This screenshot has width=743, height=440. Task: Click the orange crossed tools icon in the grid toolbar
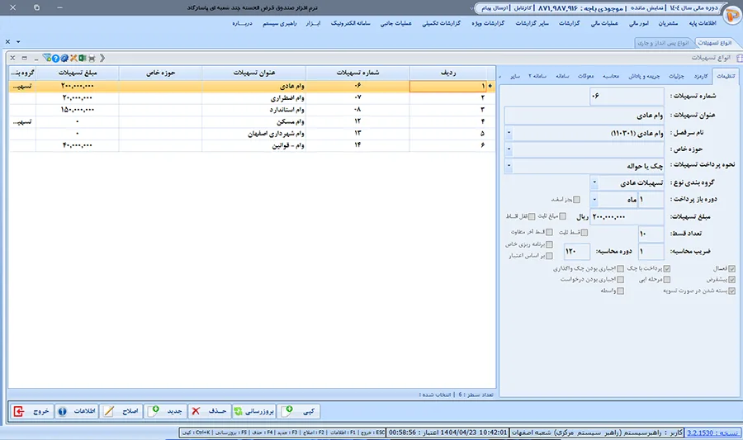73,59
